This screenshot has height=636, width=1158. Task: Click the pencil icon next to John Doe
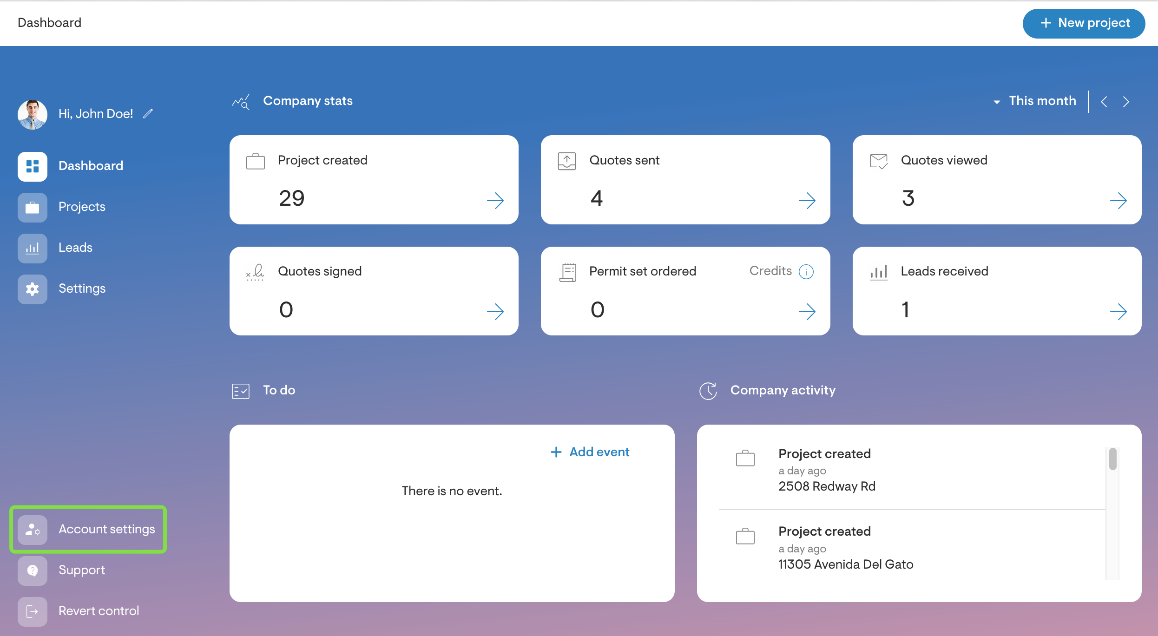click(x=148, y=114)
